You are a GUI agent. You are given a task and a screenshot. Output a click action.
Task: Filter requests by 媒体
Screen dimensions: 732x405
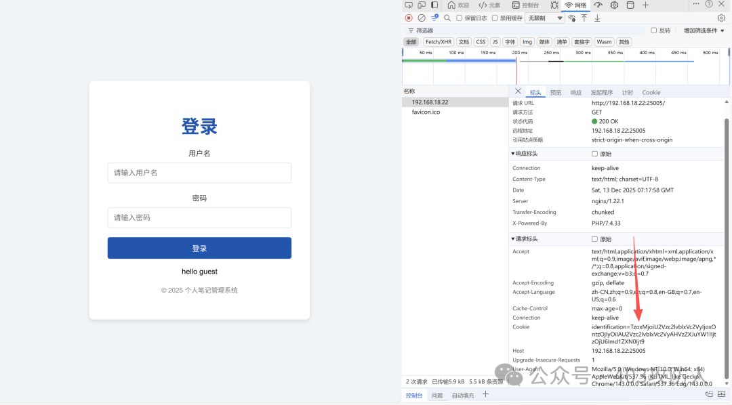544,42
